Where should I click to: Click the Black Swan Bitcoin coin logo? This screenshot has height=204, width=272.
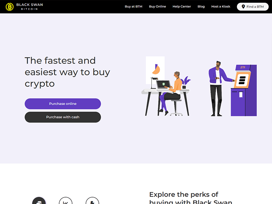[x=10, y=6]
